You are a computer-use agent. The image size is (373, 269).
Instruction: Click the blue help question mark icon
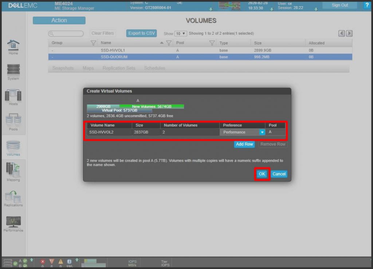(x=367, y=5)
